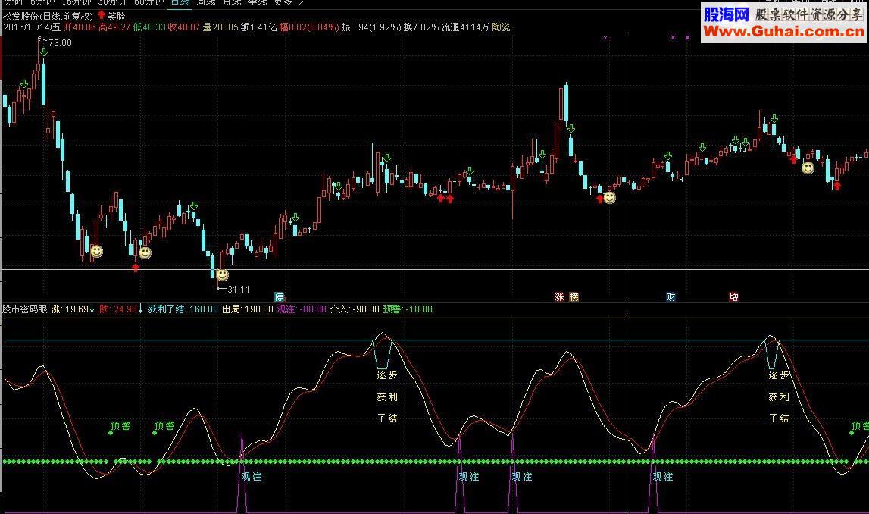Click the 榜 event marker

pos(574,296)
